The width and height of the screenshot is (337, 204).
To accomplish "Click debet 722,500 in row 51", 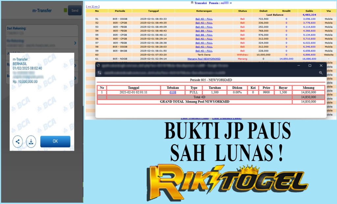I will click(x=264, y=19).
